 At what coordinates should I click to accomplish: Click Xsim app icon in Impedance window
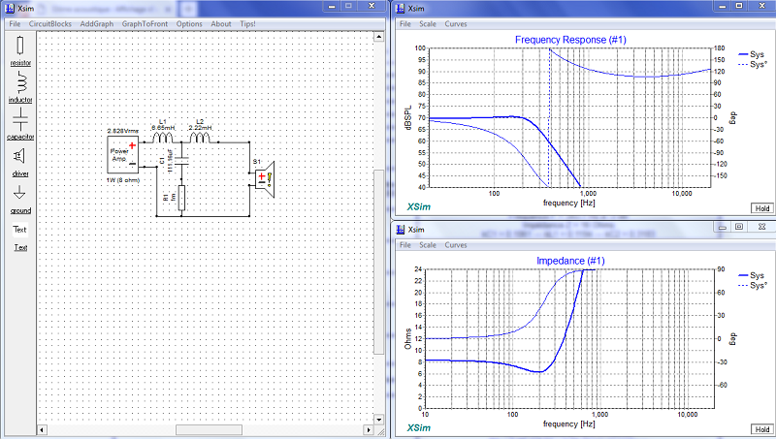pyautogui.click(x=400, y=230)
